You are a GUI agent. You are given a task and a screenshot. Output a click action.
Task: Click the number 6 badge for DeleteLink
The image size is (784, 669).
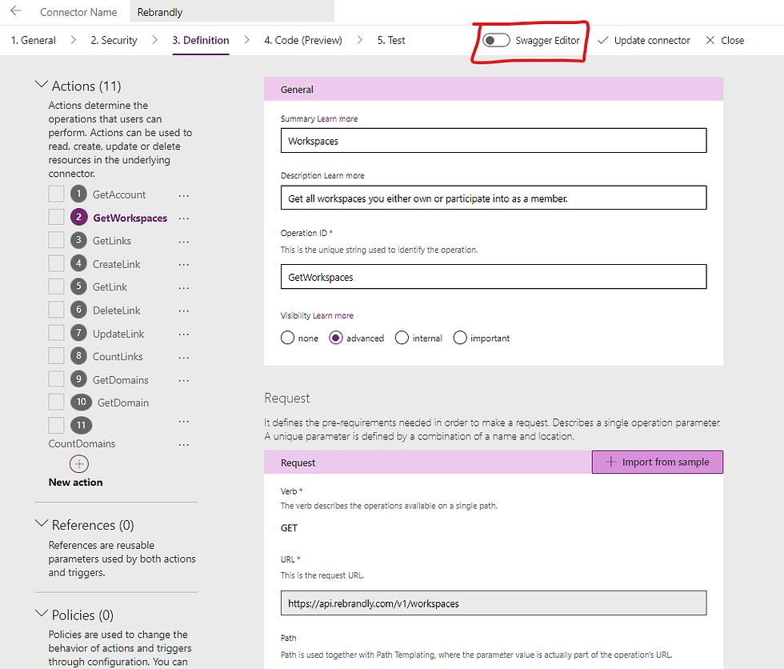(78, 310)
